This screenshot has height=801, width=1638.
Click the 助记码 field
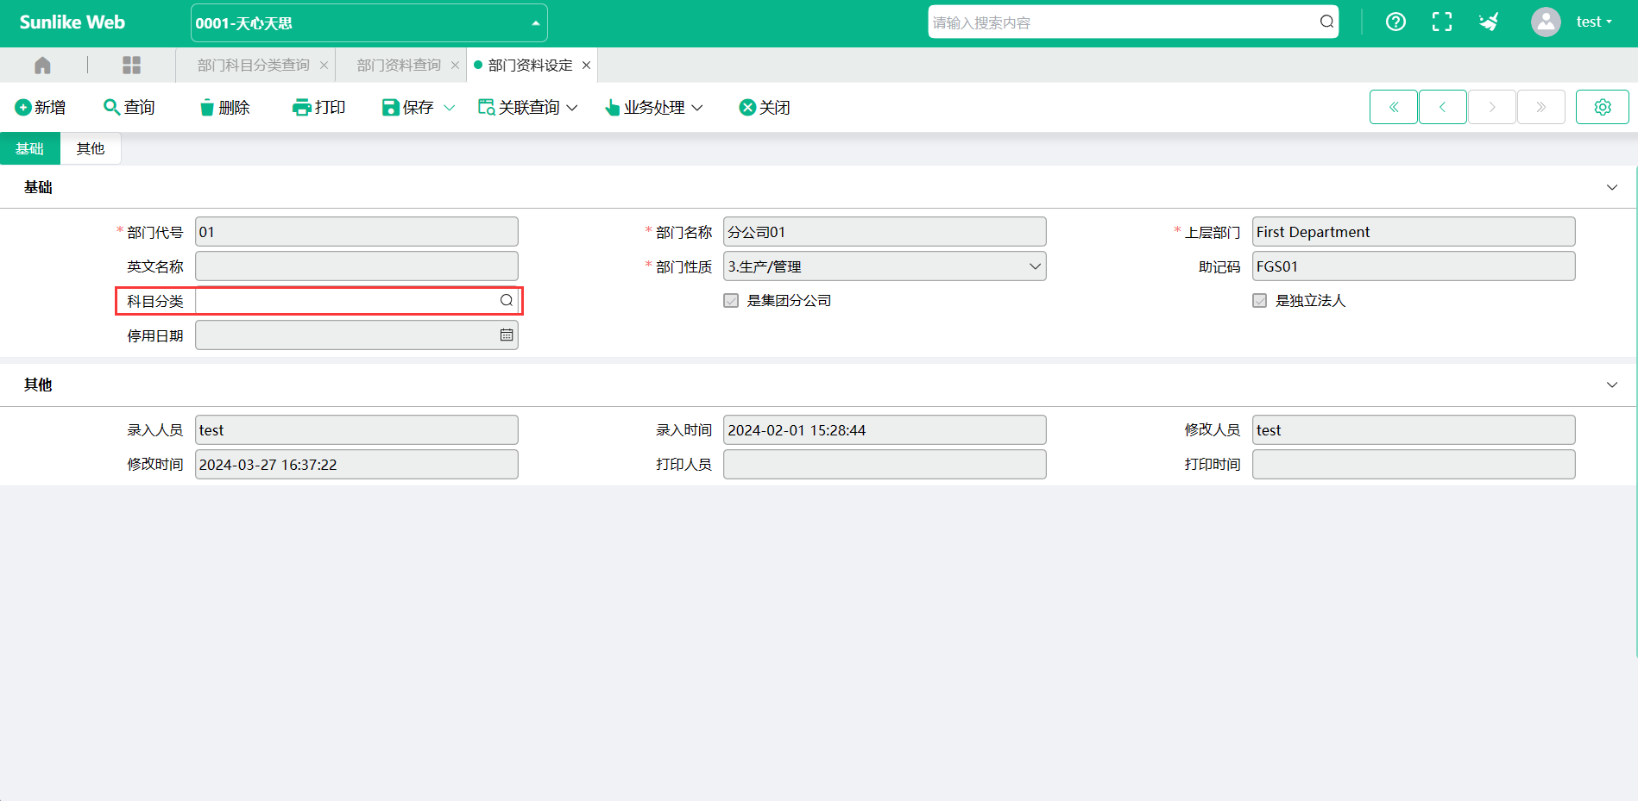click(1414, 266)
